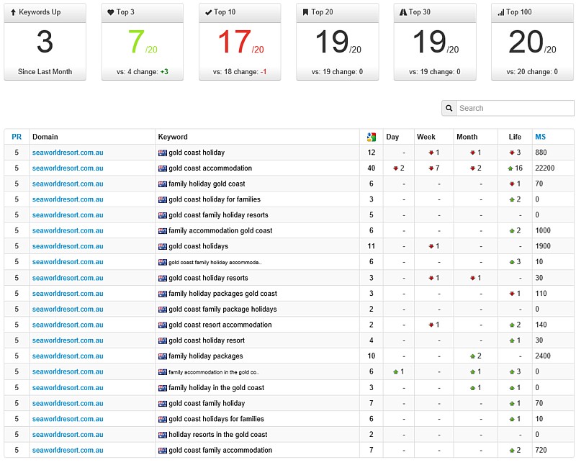Click the Domain column header
Viewport: 576px width, 465px height.
[45, 137]
